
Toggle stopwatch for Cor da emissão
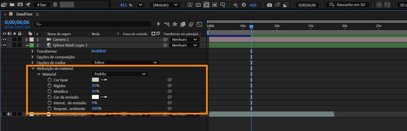tap(50, 97)
